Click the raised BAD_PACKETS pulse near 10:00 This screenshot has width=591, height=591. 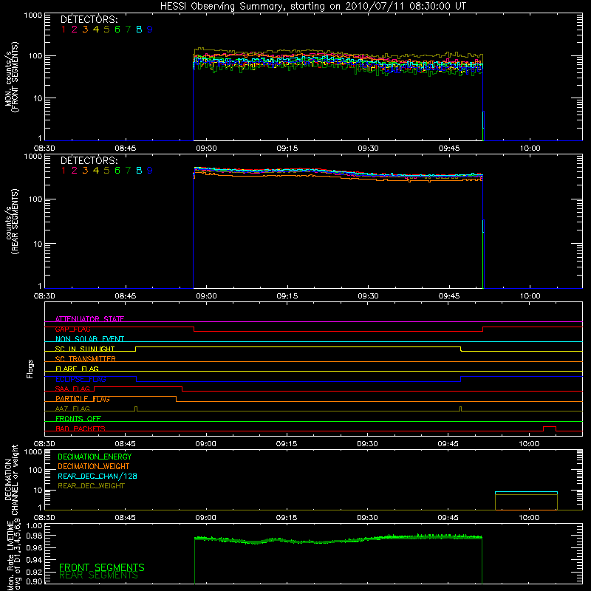point(550,427)
